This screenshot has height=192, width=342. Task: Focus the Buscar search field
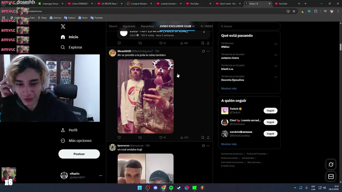tap(249, 26)
